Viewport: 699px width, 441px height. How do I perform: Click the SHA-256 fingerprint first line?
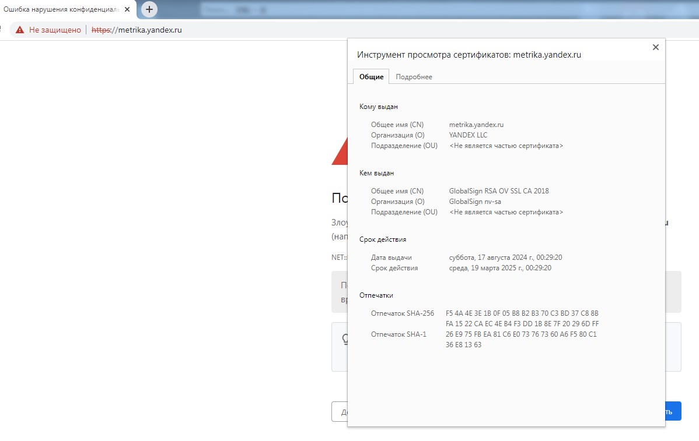tap(522, 313)
